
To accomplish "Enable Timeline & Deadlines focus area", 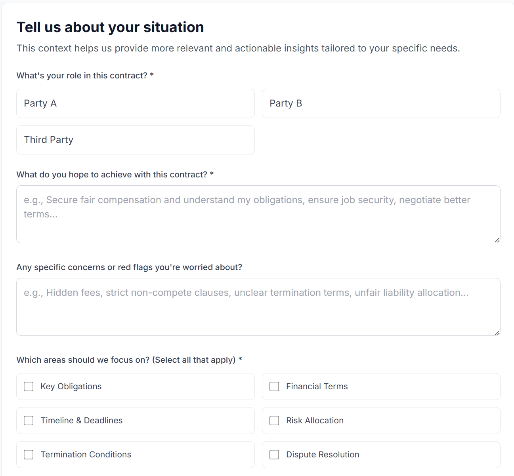I will point(28,420).
